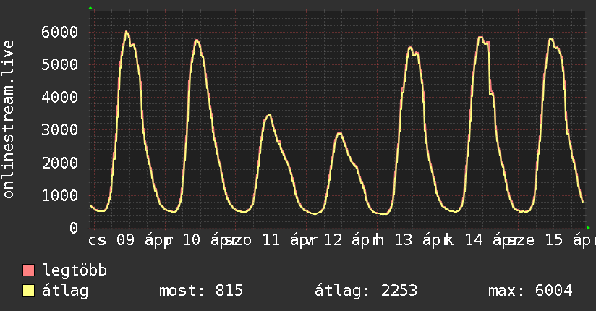The image size is (596, 311).
Task: Click the 'onlinestream.live' vertical axis title
Action: (x=8, y=119)
